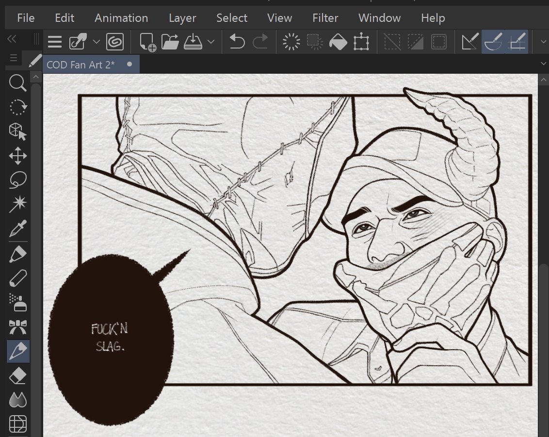Open a file with folder icon
549x437 pixels.
[170, 42]
